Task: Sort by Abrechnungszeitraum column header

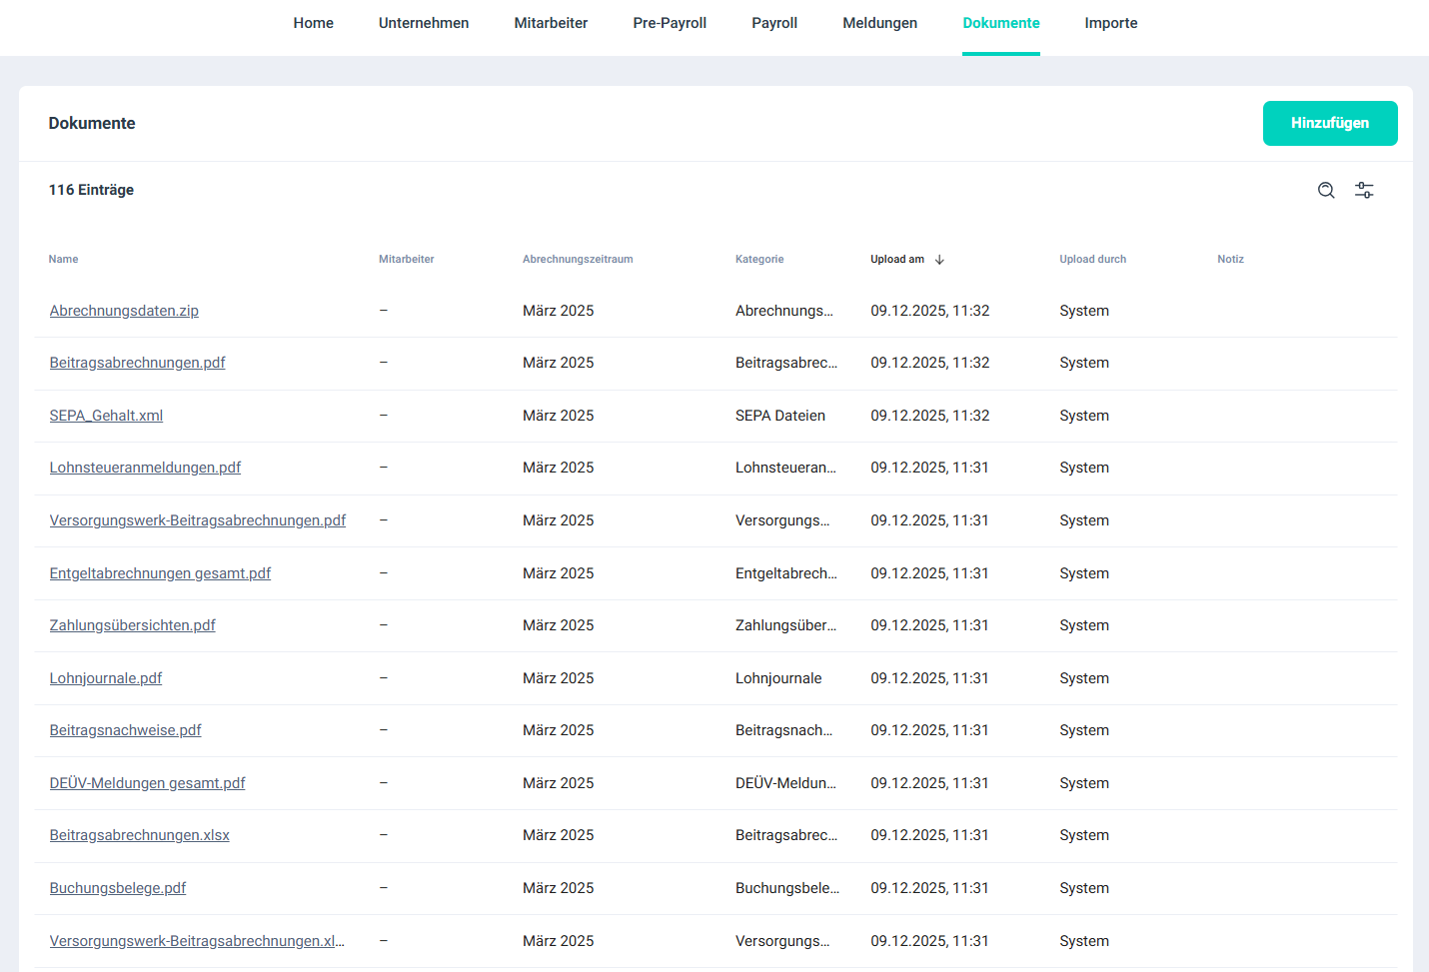Action: coord(578,260)
